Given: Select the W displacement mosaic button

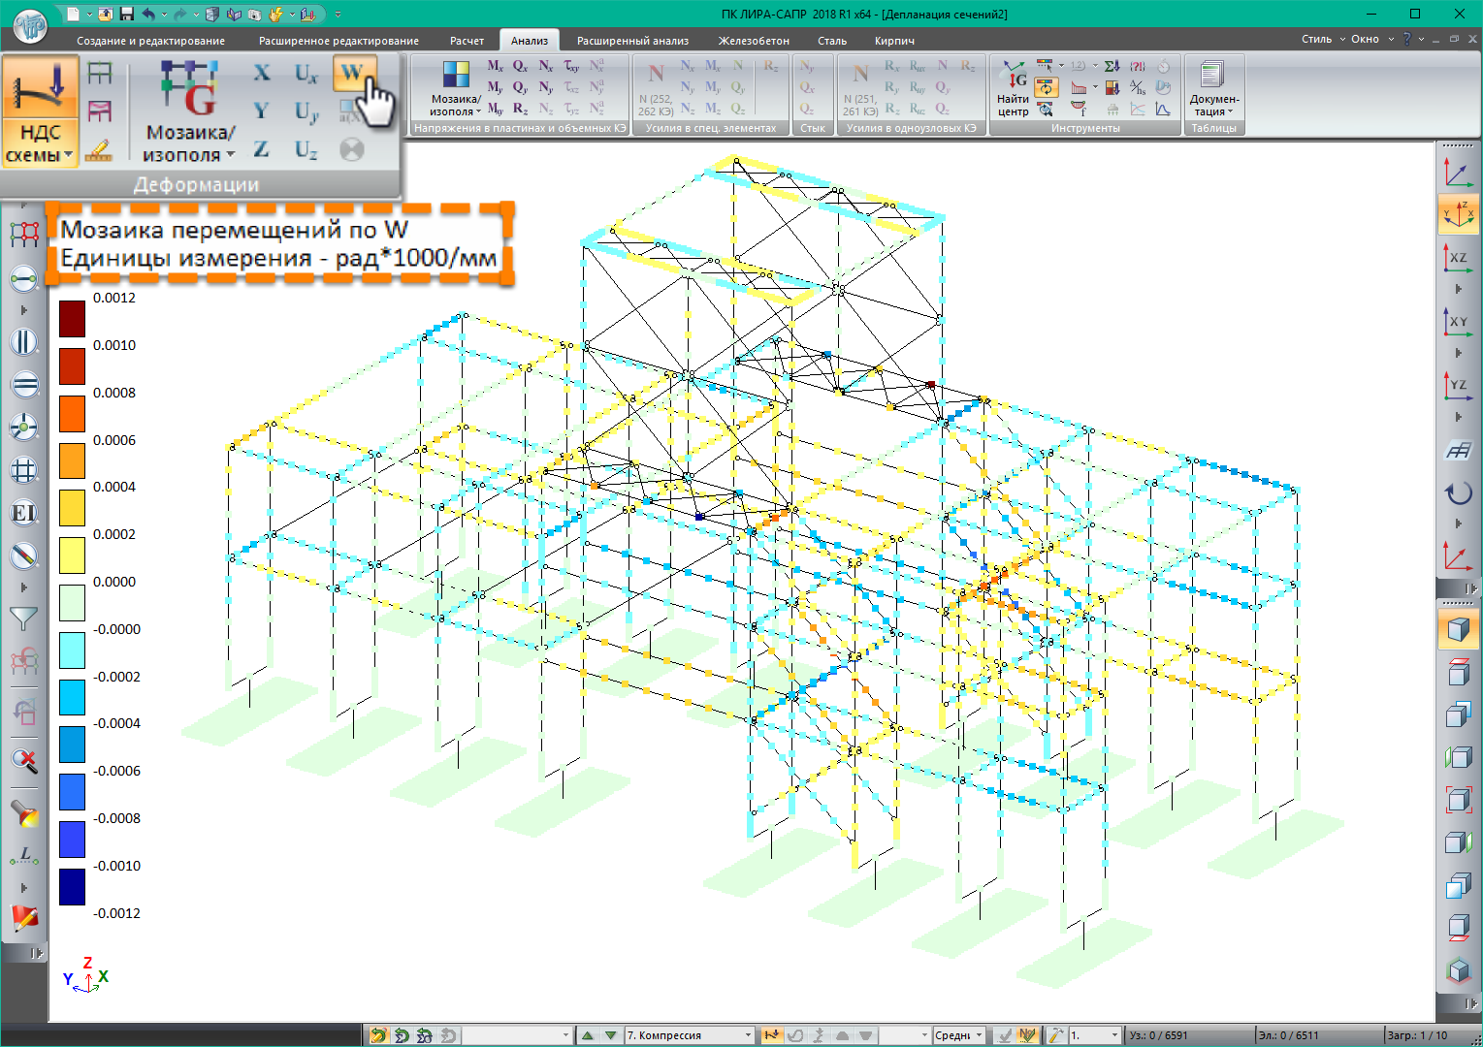Looking at the screenshot, I should pyautogui.click(x=351, y=73).
